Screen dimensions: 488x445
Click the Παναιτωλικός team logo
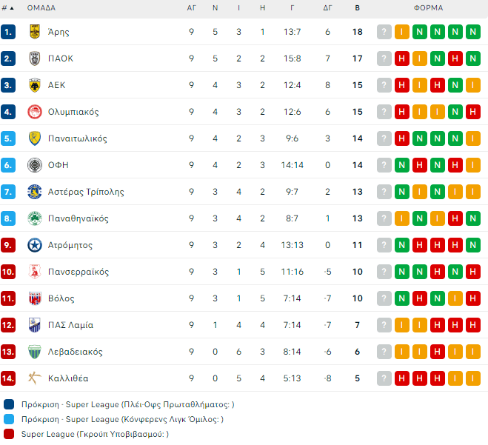pyautogui.click(x=34, y=138)
